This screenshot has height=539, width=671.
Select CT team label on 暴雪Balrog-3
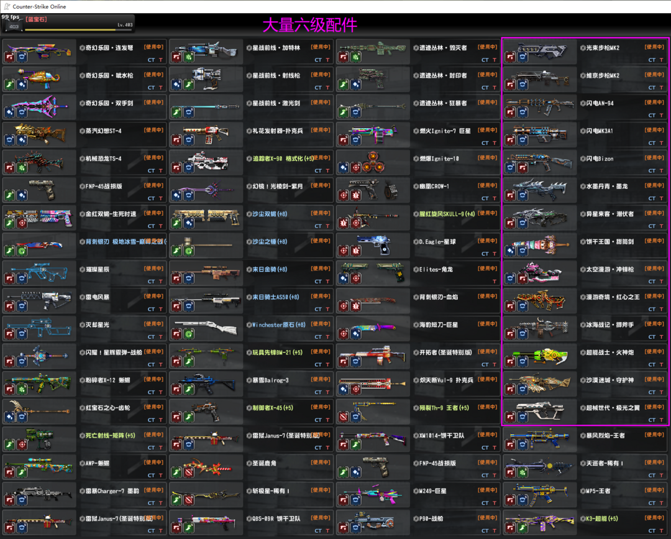coord(318,392)
